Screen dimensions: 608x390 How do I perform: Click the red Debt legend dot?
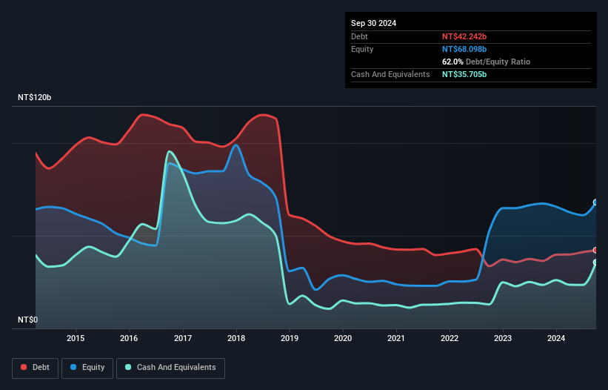tap(24, 367)
